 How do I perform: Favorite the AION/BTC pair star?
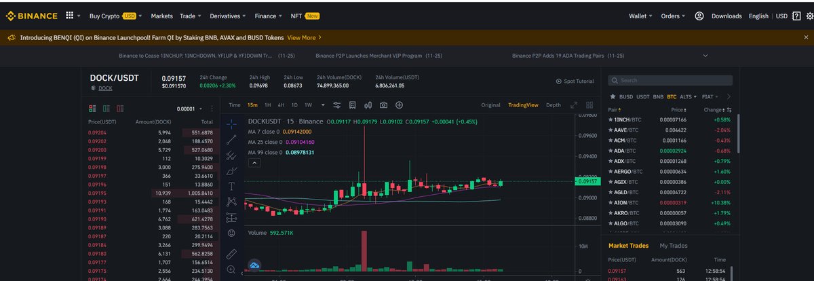tap(611, 202)
